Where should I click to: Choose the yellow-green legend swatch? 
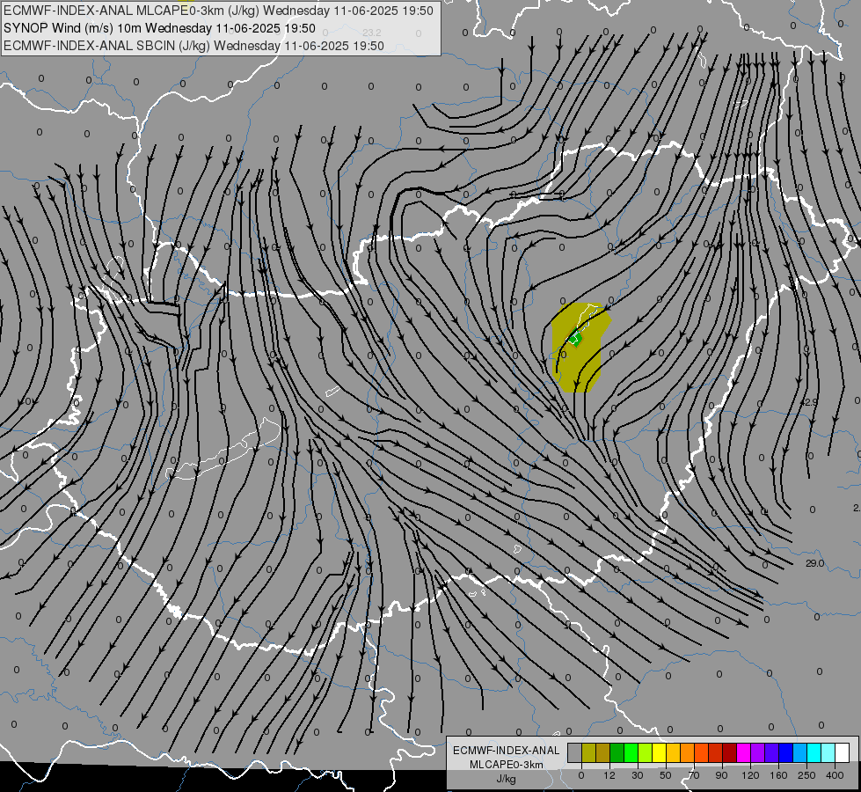(646, 752)
